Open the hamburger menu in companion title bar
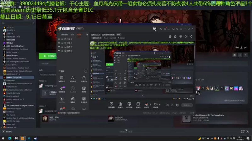This screenshot has width=252, height=141. point(181,29)
